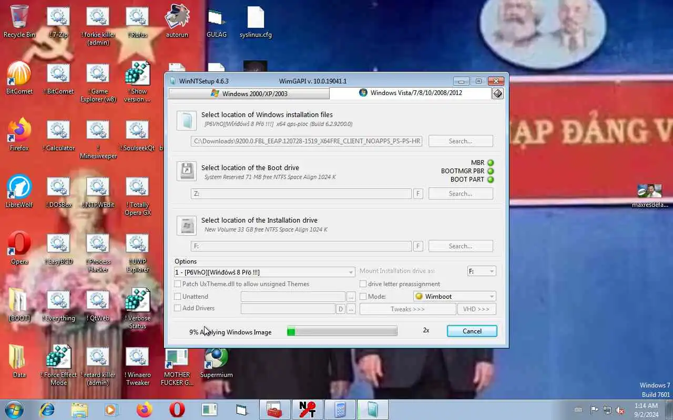Screen dimensions: 673x420
Task: Select the Firefox desktop shortcut
Action: point(19,135)
